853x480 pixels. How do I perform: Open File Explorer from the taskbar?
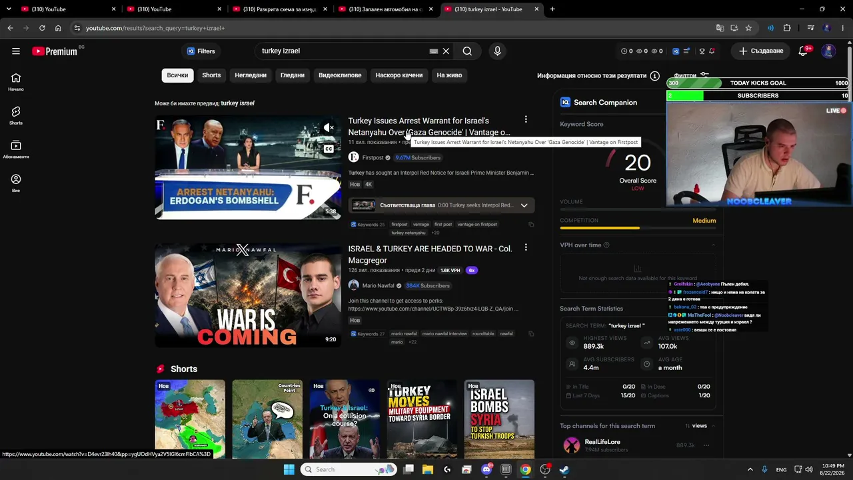pyautogui.click(x=428, y=469)
